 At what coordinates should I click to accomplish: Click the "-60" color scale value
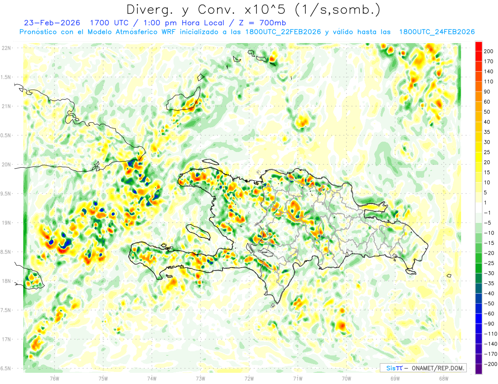(489, 314)
